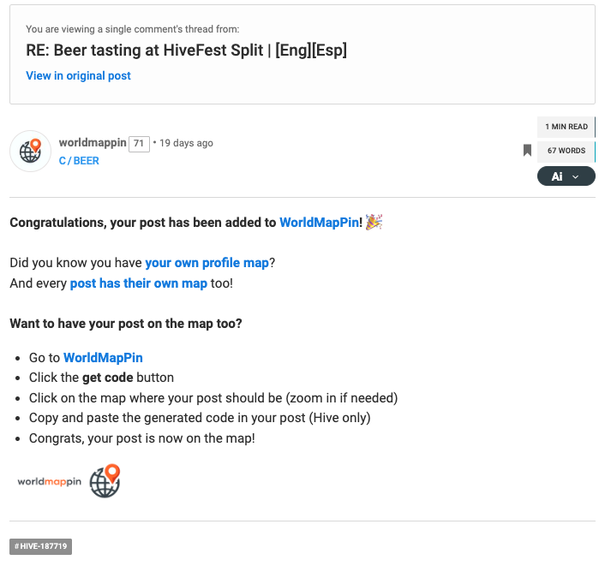Click the worldmappin profile avatar

[x=31, y=152]
